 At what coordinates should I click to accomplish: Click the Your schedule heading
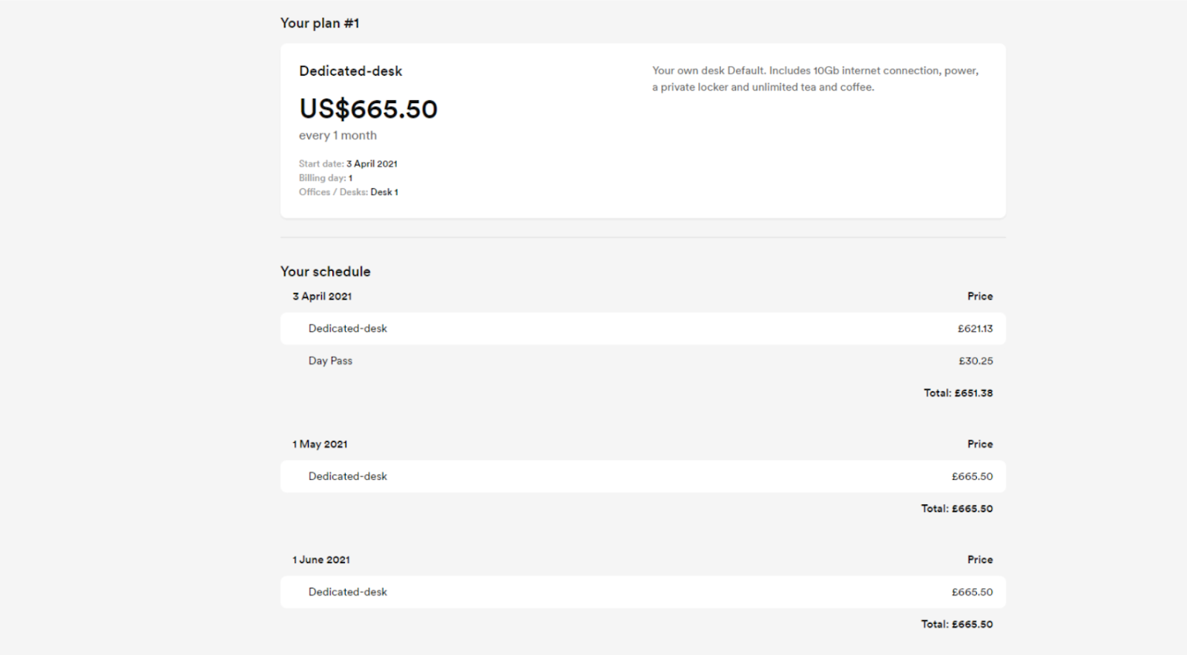tap(325, 271)
